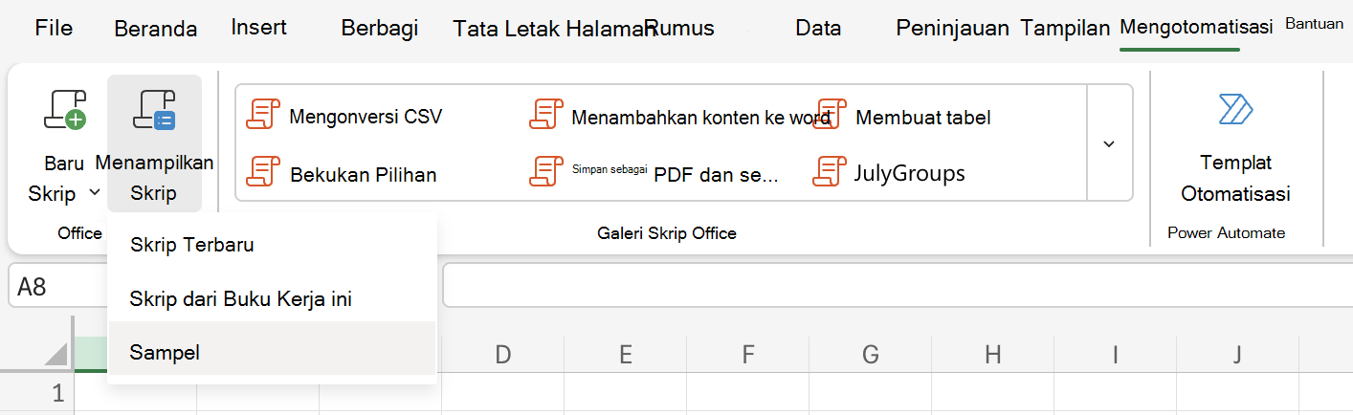Viewport: 1353px width, 415px height.
Task: Choose Skrip Terbaru from the menu
Action: pyautogui.click(x=273, y=244)
